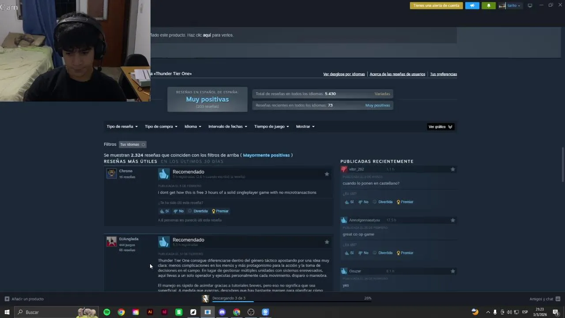Image resolution: width=565 pixels, height=318 pixels.
Task: Click the 'aquí' link in the notice
Action: tap(207, 35)
